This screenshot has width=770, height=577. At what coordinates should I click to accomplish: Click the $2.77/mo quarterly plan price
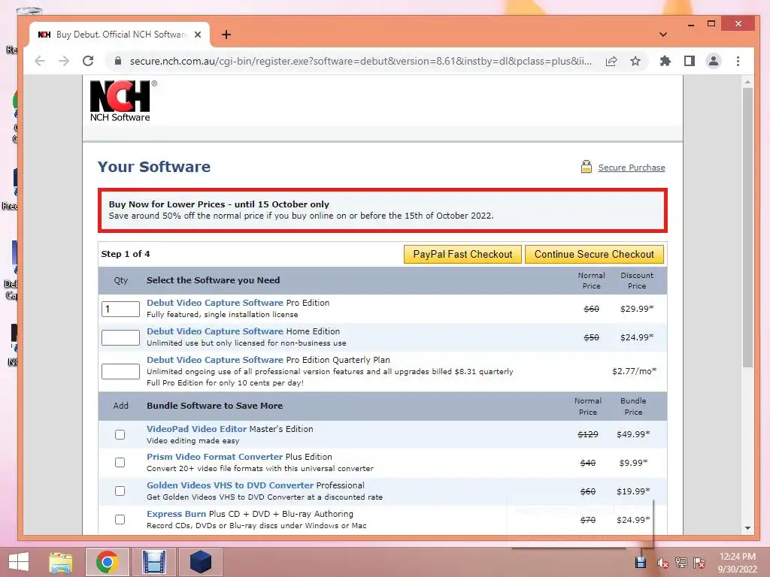click(634, 371)
